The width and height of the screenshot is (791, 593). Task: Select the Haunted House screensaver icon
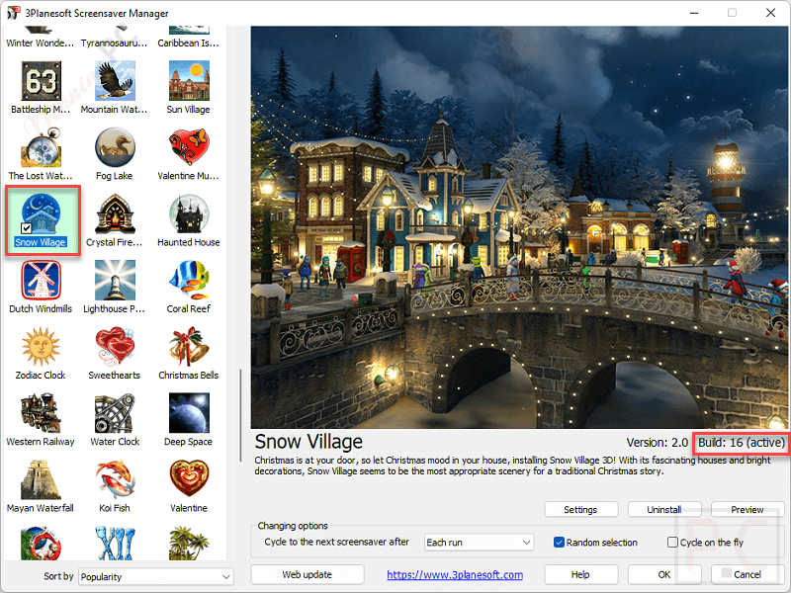189,213
